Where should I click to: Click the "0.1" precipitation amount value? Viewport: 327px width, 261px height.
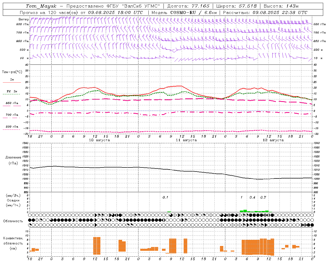(165, 197)
